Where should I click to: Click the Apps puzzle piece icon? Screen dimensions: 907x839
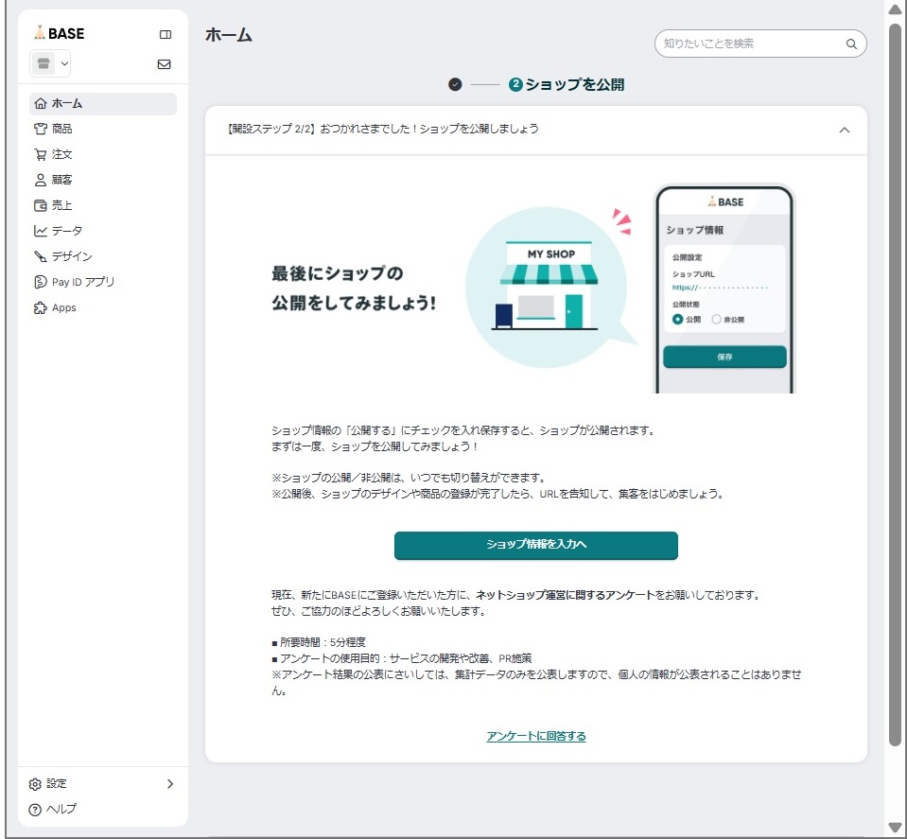(x=40, y=307)
